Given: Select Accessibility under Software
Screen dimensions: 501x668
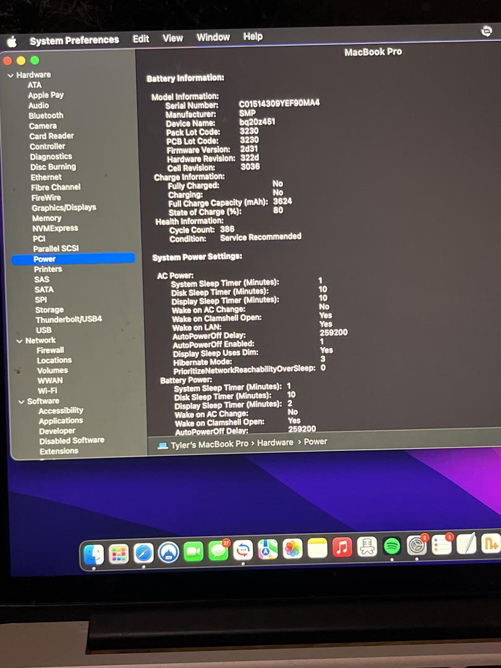Looking at the screenshot, I should [61, 411].
